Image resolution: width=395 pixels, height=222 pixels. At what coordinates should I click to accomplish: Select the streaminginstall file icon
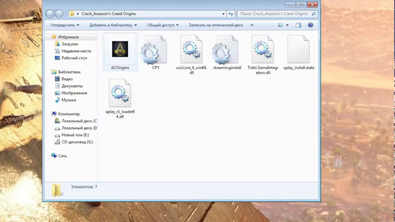pyautogui.click(x=225, y=49)
